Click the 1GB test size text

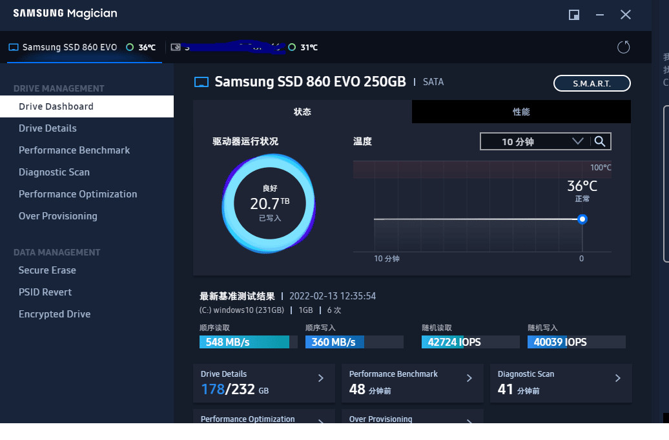click(305, 310)
